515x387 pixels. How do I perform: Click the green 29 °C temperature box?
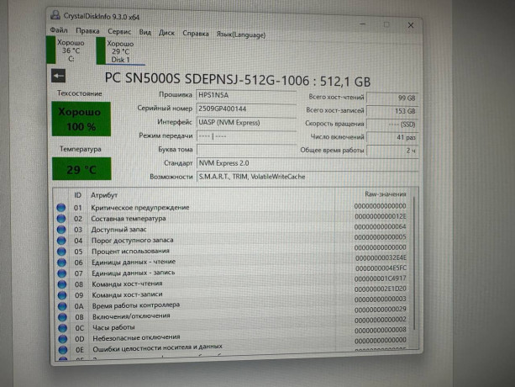click(x=81, y=169)
